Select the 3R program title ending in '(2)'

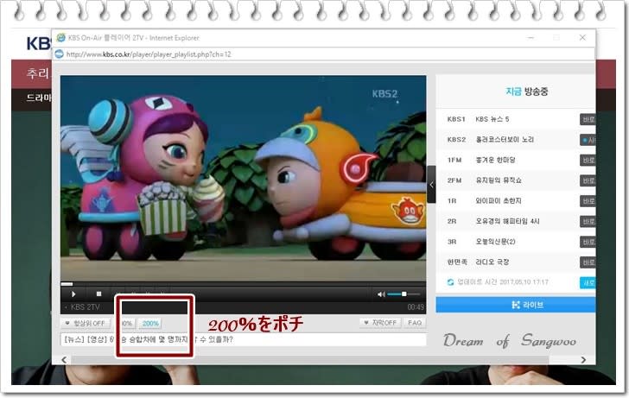pos(495,242)
